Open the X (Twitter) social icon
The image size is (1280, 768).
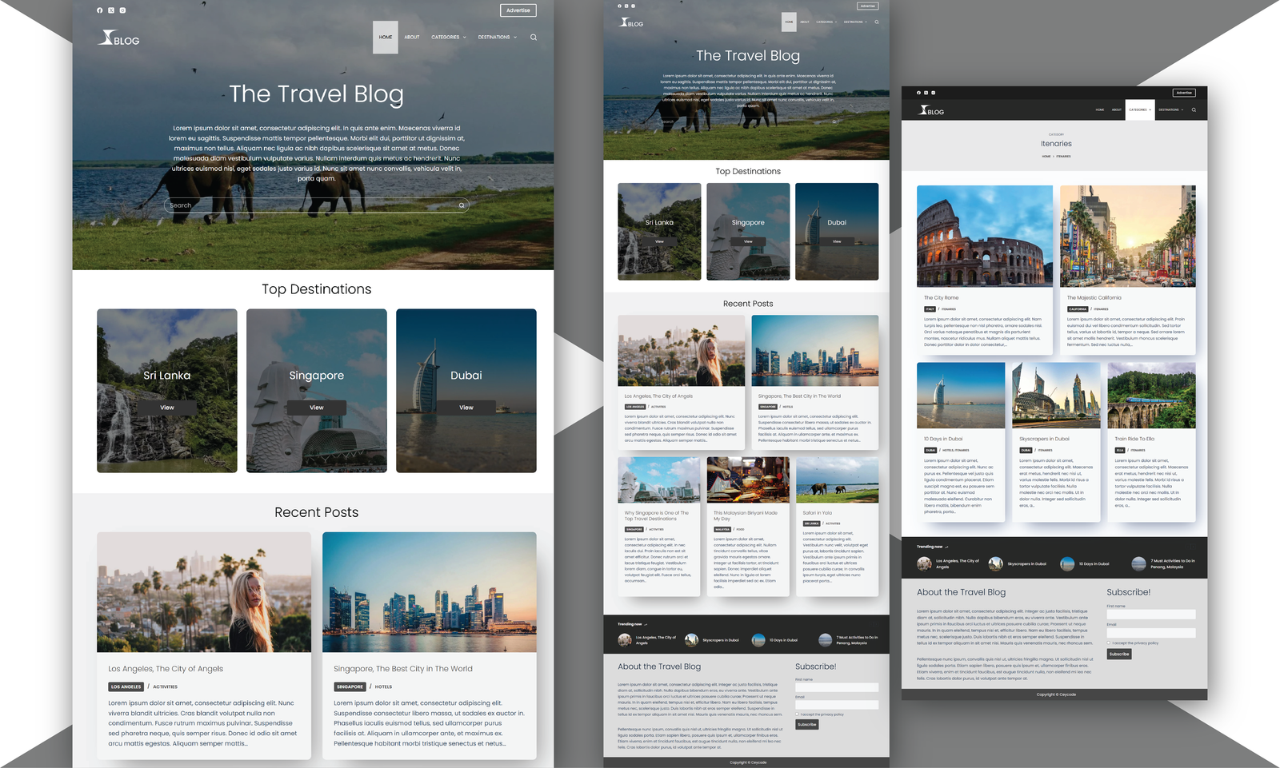click(x=110, y=10)
